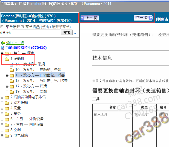Viewport: 169px width, 147px height.
Task: Click the 工具 section label
Action: [x=96, y=99]
